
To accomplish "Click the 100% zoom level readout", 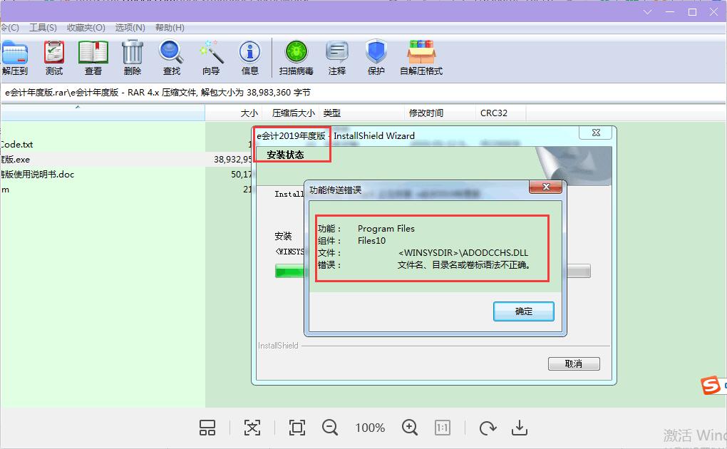I will (370, 428).
